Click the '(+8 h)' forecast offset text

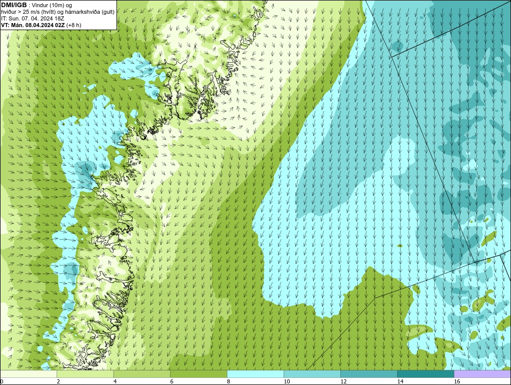click(x=74, y=25)
